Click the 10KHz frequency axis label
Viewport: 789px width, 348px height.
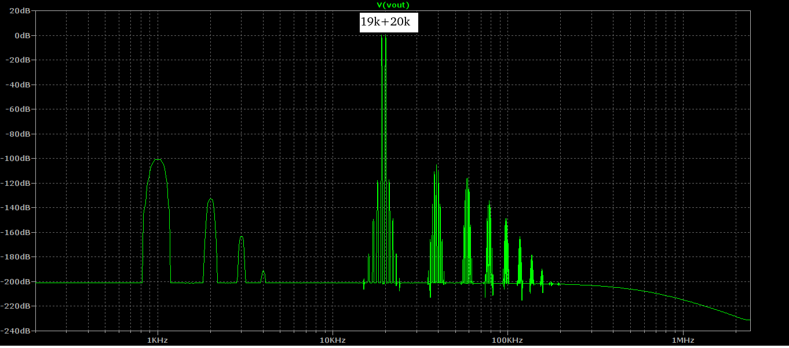pyautogui.click(x=332, y=340)
